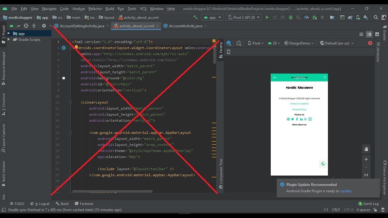388x218 pixels.
Task: Open the design error warning indicator
Action: point(370,43)
